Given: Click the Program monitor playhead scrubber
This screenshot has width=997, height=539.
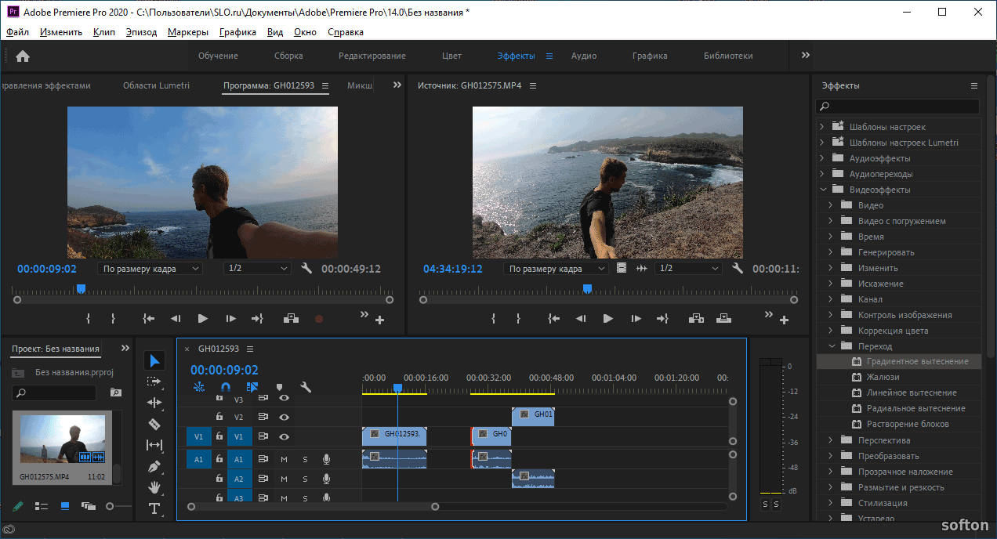Looking at the screenshot, I should (x=81, y=289).
